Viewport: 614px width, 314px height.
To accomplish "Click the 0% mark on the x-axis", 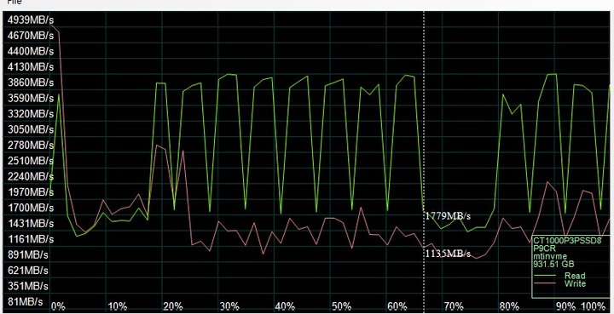I will coord(58,305).
